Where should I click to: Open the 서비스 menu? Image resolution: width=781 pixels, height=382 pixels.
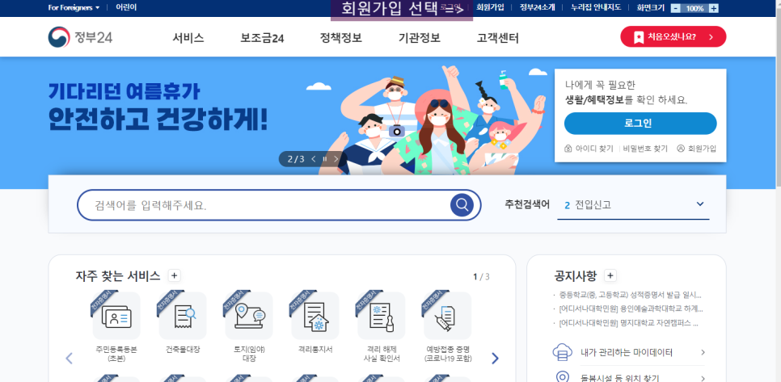point(188,38)
